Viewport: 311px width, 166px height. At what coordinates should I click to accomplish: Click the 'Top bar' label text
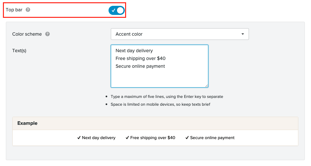14,10
